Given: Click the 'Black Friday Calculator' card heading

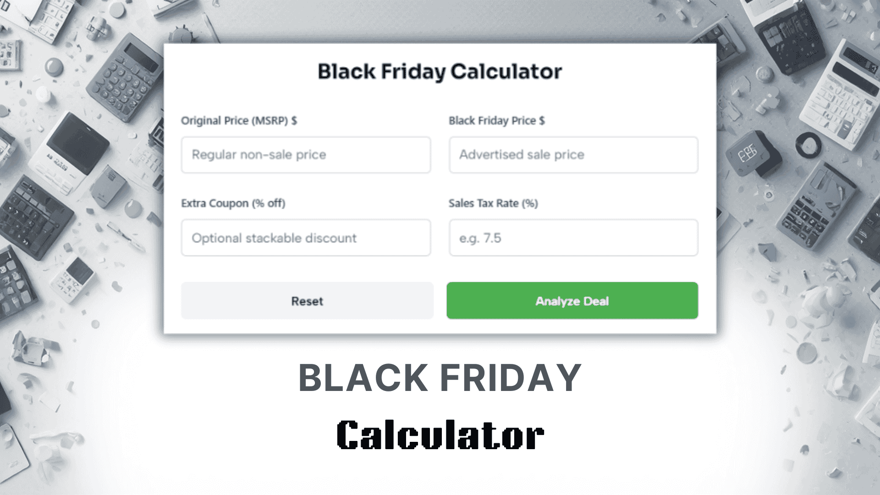Looking at the screenshot, I should coord(439,71).
